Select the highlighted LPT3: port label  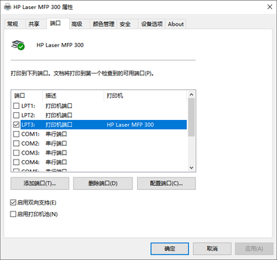coord(28,125)
